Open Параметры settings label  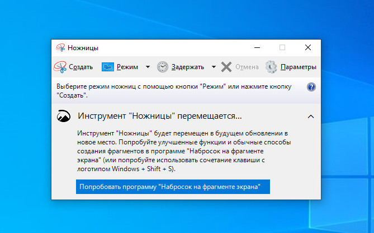point(299,67)
